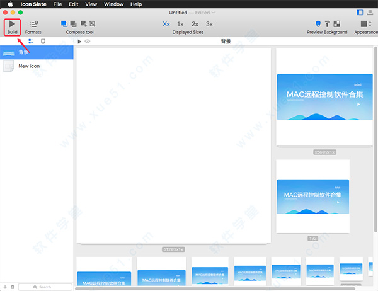Image resolution: width=378 pixels, height=291 pixels.
Task: Expand the disclosure triangle above the canvas
Action: (x=79, y=42)
